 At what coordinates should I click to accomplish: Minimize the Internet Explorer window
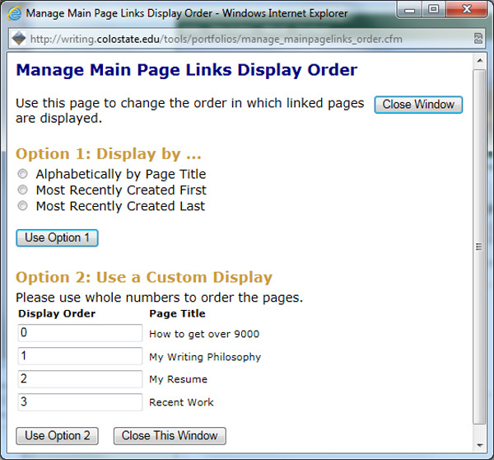[x=409, y=10]
